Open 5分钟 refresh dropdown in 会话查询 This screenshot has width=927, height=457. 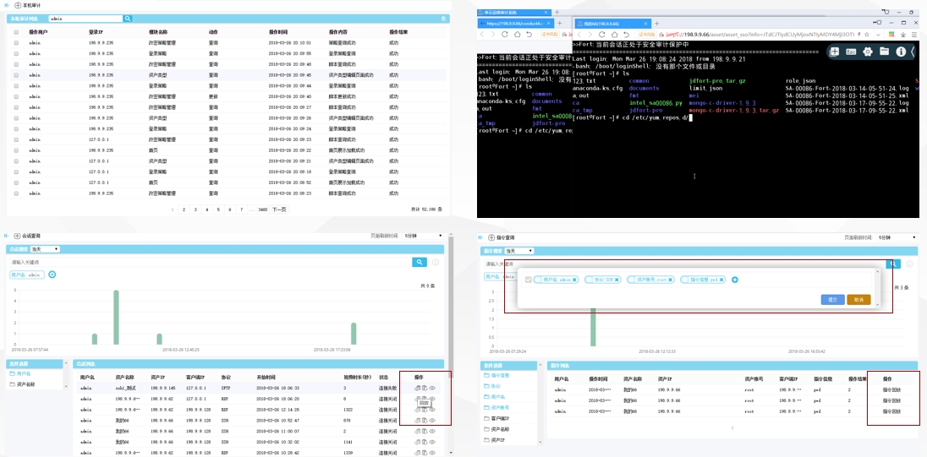point(422,236)
